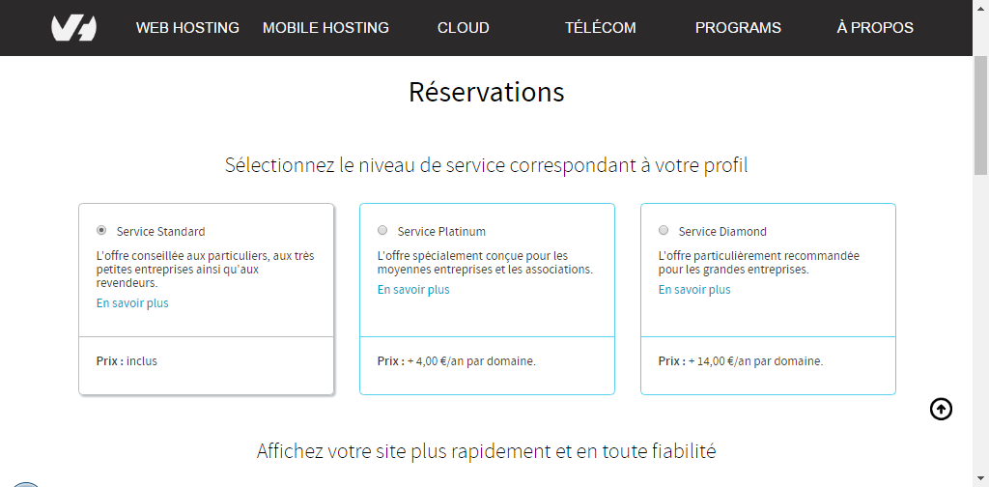Select the Service Diamond radio button
Screen dimensions: 989x487
coord(664,231)
